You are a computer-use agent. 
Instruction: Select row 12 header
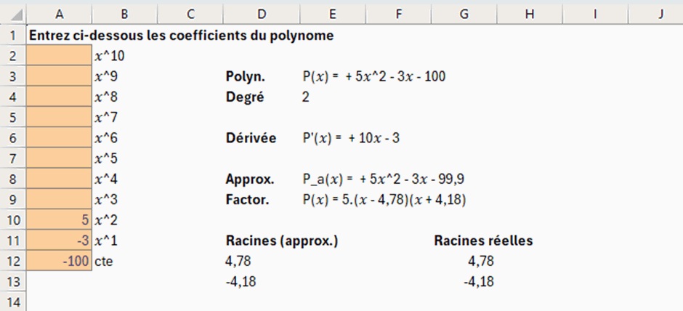pyautogui.click(x=12, y=261)
